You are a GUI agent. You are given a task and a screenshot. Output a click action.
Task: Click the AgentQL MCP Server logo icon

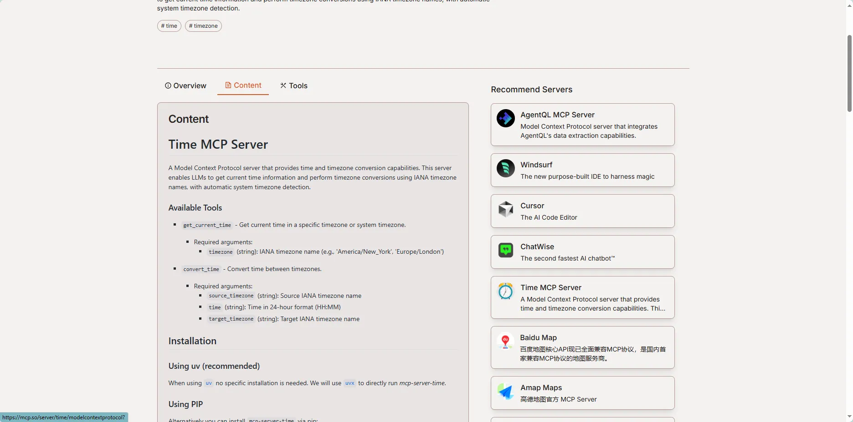pyautogui.click(x=505, y=118)
